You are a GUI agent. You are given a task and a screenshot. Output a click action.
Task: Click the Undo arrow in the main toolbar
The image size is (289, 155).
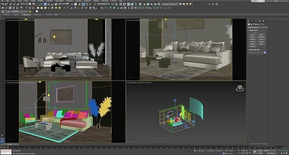(3, 4)
